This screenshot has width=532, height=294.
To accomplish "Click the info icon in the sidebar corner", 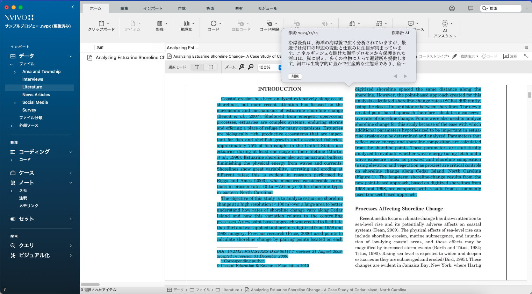I will coord(5,290).
